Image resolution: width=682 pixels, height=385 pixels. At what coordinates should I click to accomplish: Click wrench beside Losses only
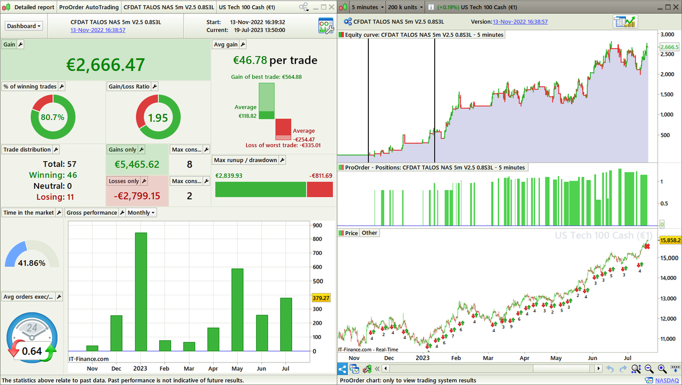143,181
